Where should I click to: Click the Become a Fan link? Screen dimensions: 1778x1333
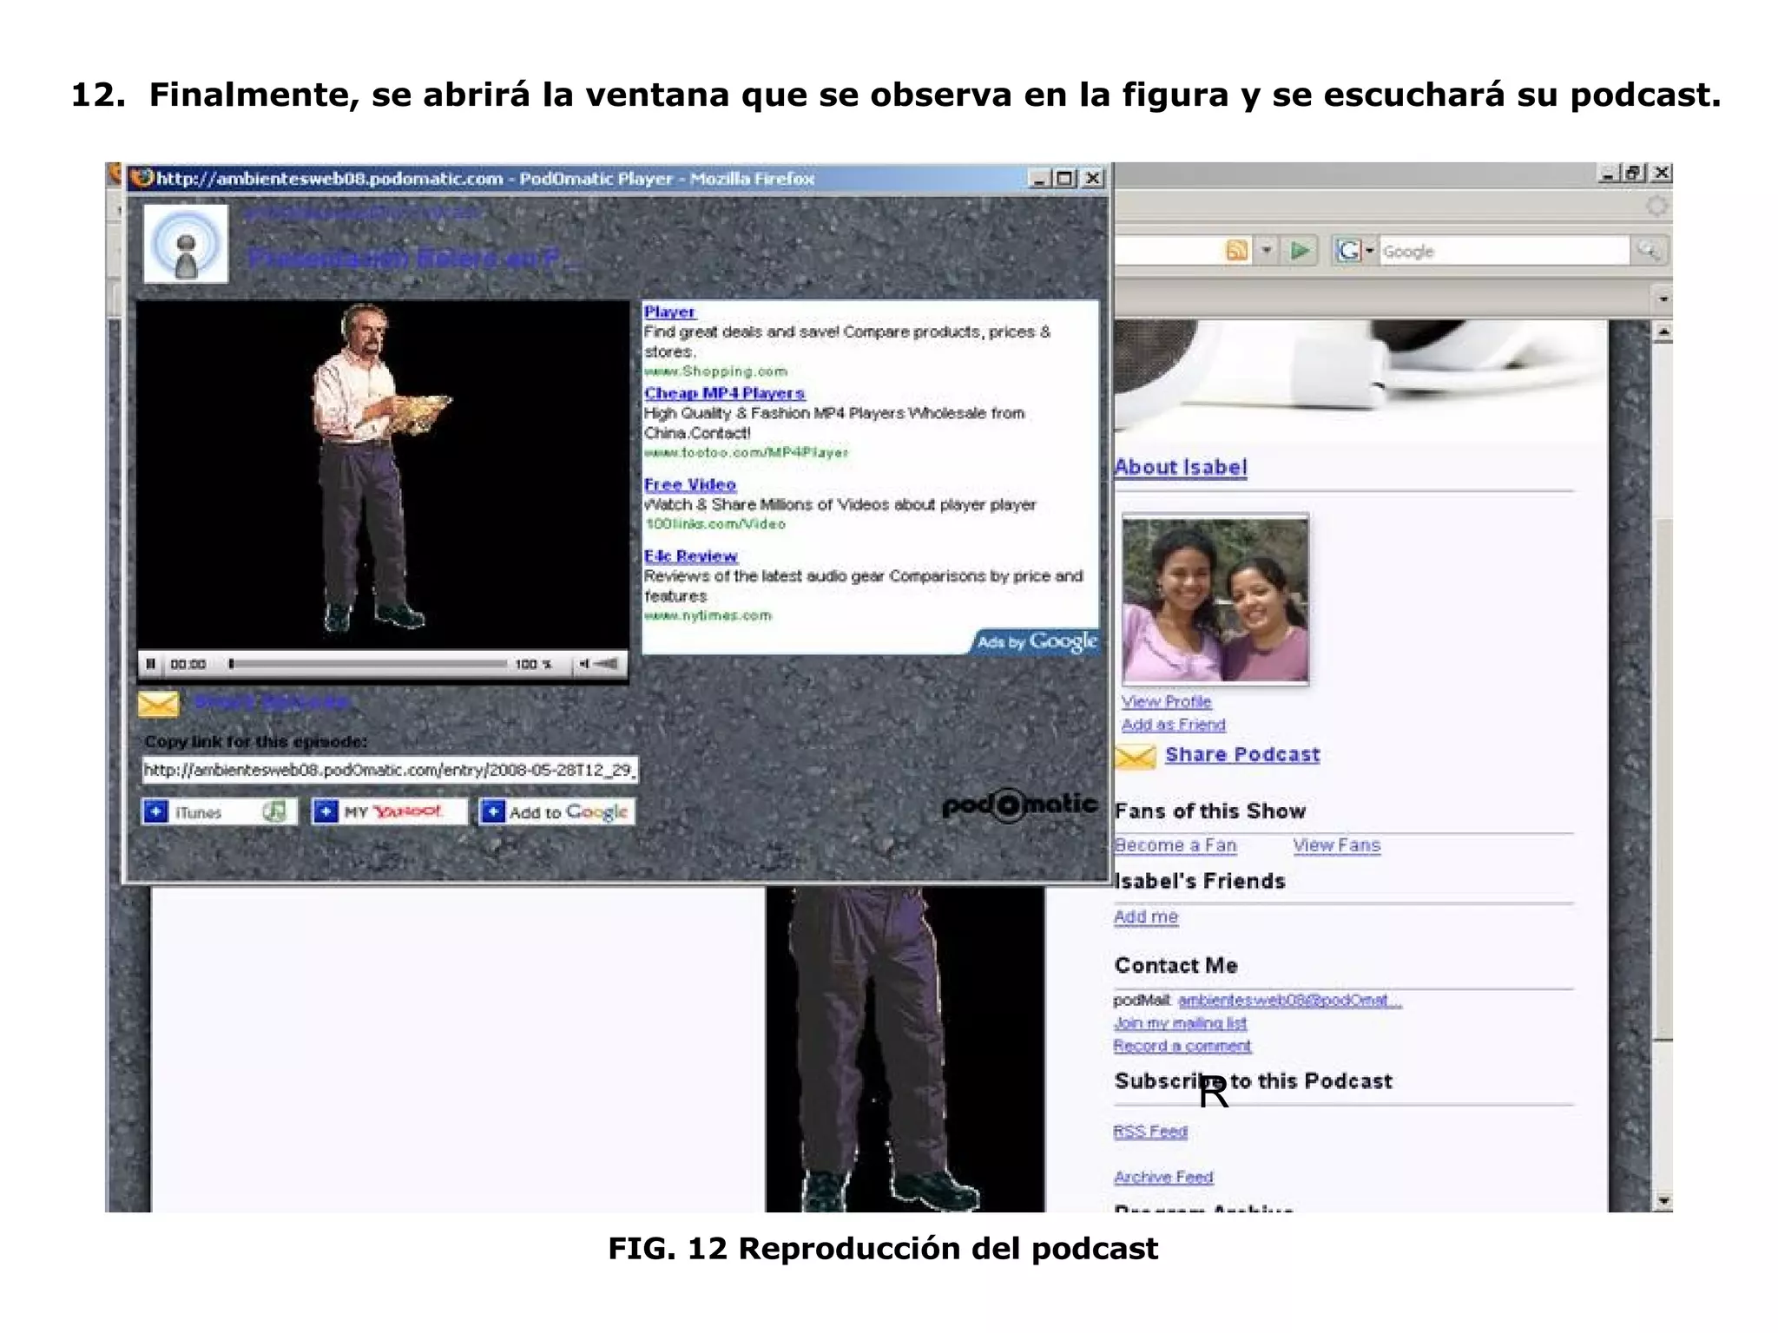coord(1175,845)
